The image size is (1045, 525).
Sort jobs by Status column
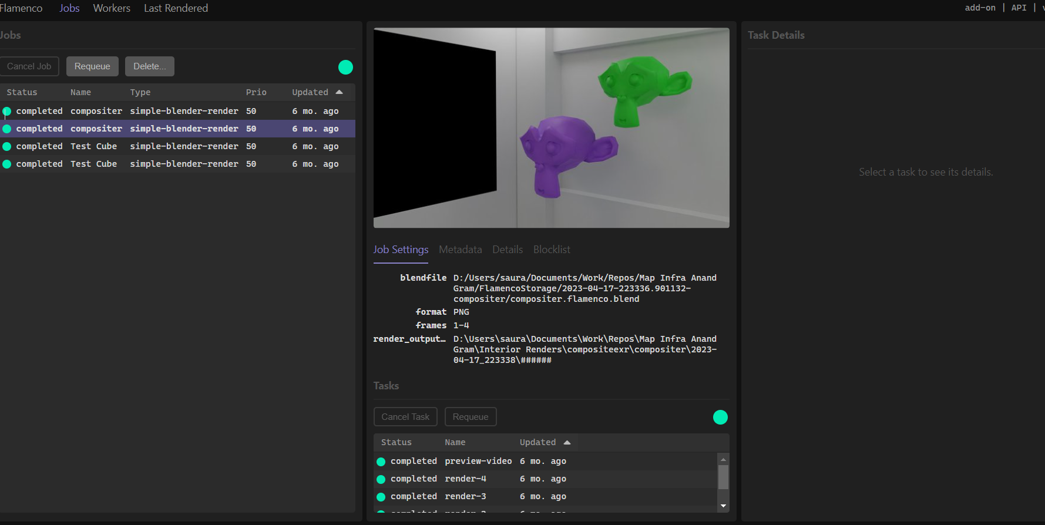[x=22, y=92]
